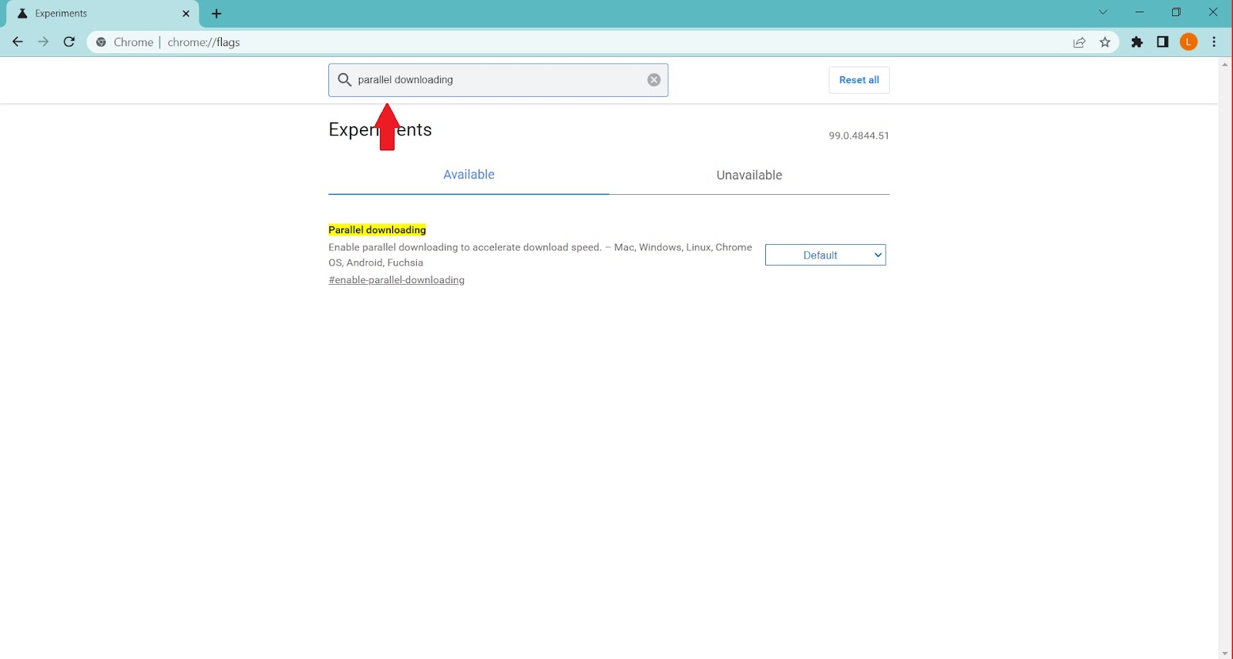Bookmark this page with the star icon
The image size is (1233, 659).
[1105, 42]
